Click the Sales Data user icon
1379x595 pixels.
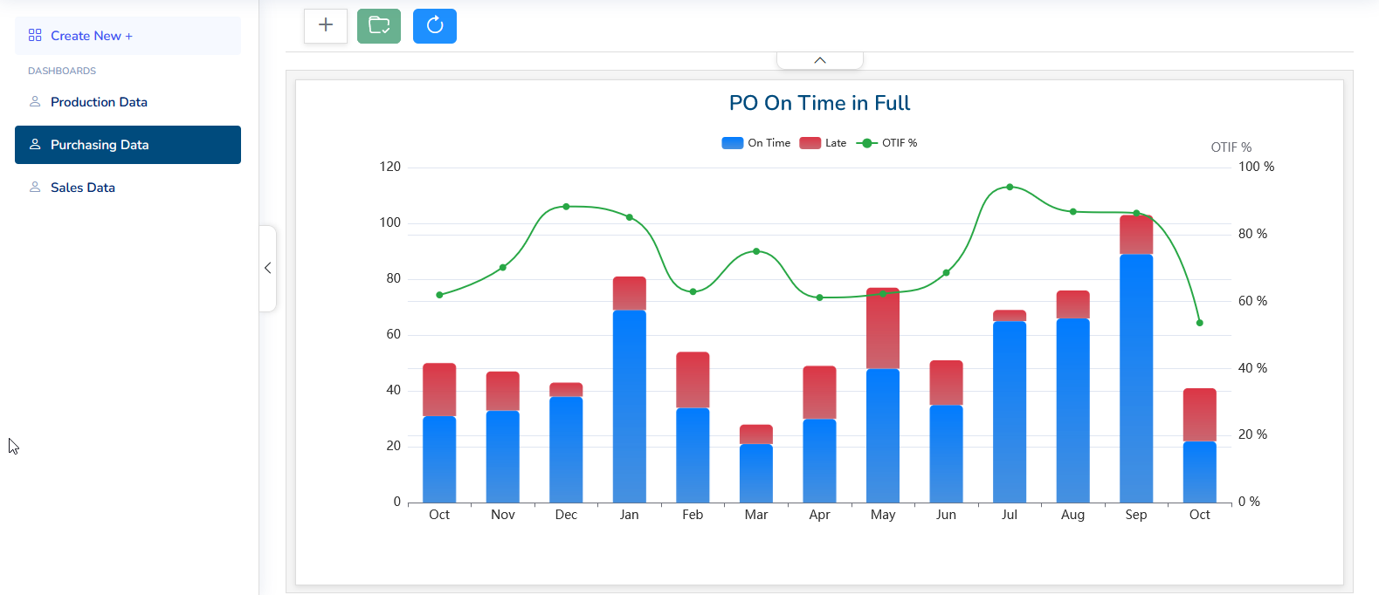click(x=35, y=188)
